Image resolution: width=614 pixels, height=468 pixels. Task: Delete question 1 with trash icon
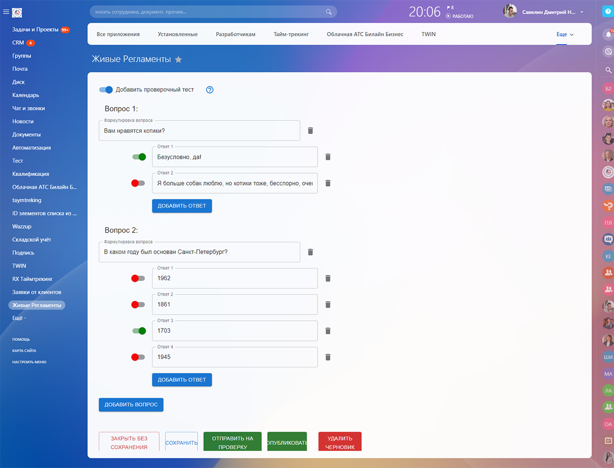tap(310, 130)
